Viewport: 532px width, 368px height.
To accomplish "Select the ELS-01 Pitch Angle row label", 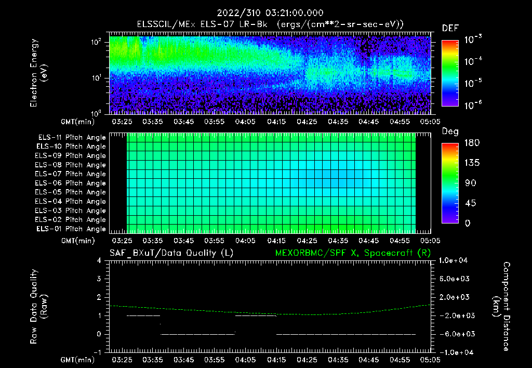I will 71,229.
